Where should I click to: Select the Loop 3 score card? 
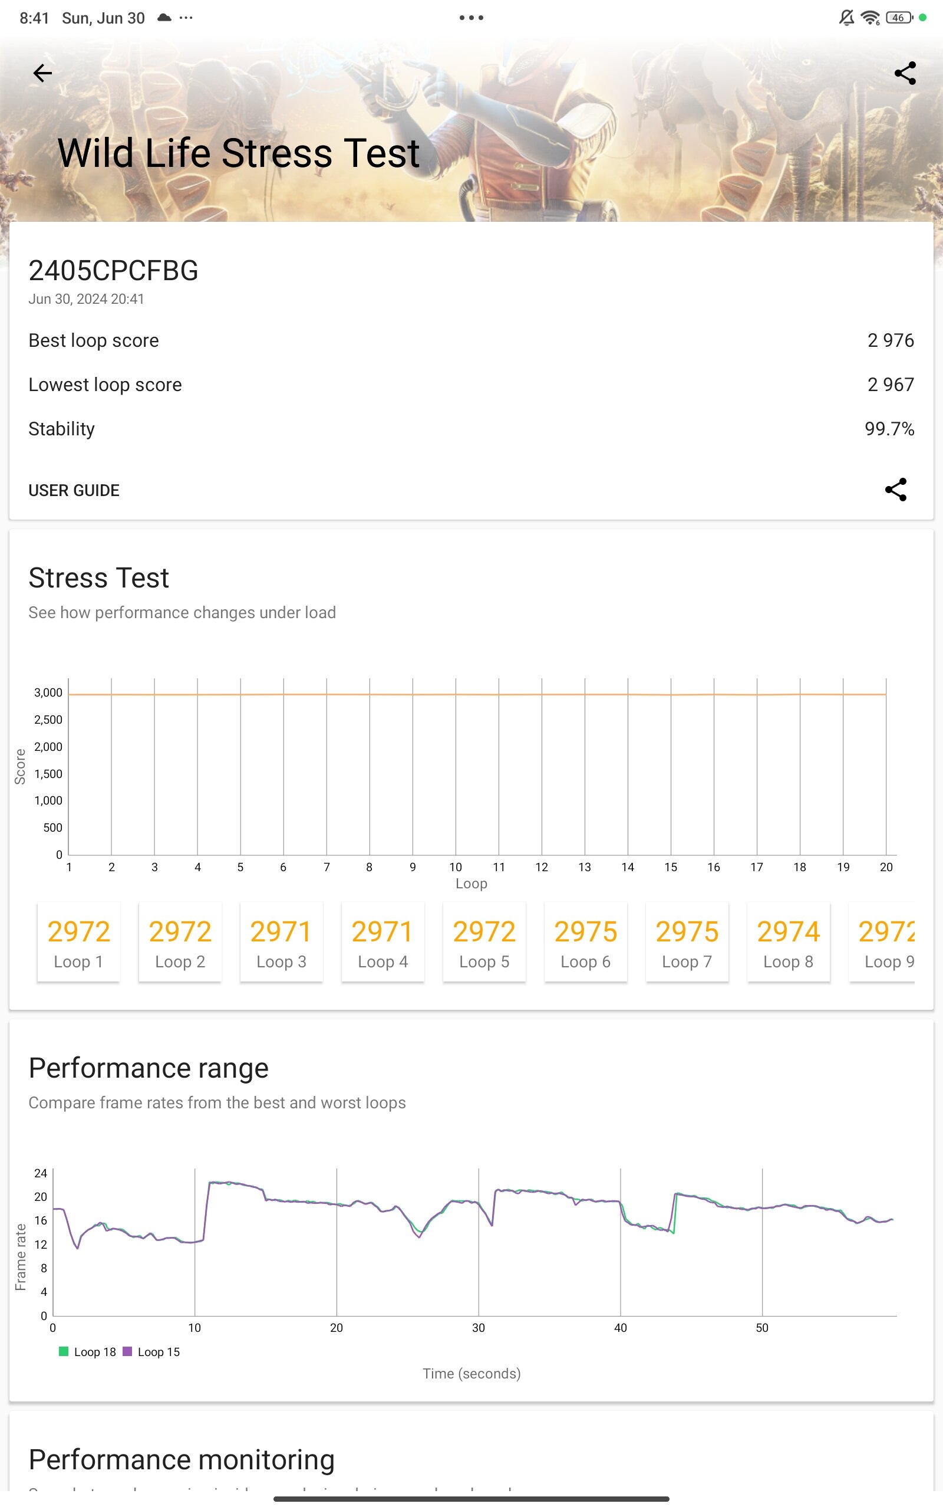tap(281, 942)
